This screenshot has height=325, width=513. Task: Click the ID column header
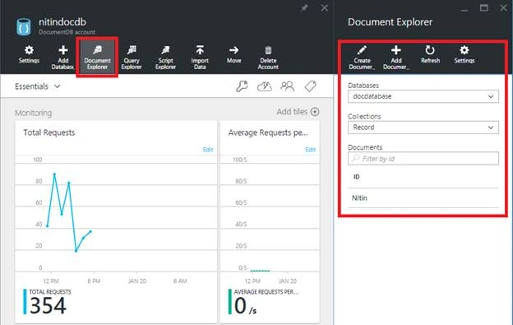pos(356,177)
